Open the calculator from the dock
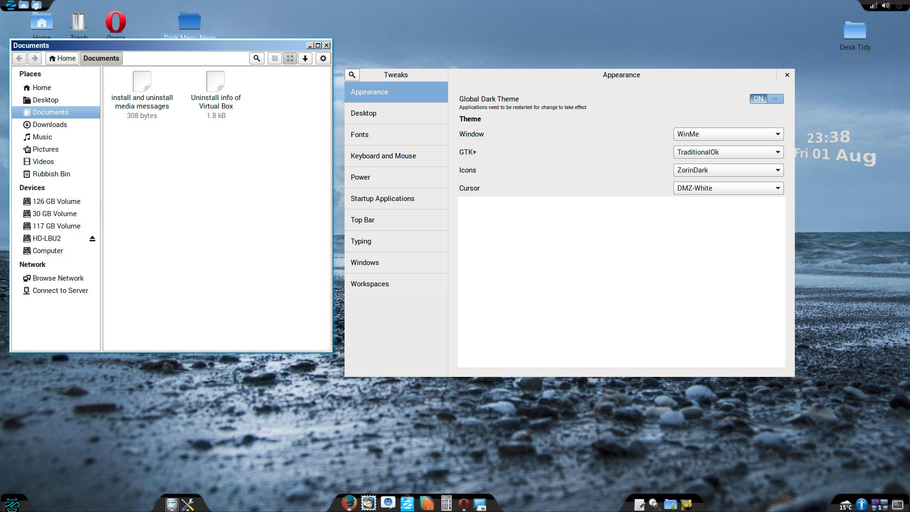 tap(446, 503)
